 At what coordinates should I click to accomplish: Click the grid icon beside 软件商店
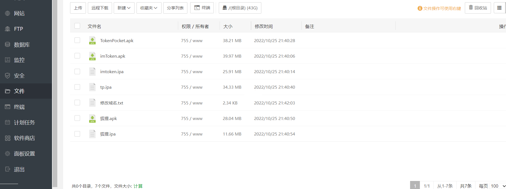pyautogui.click(x=8, y=138)
